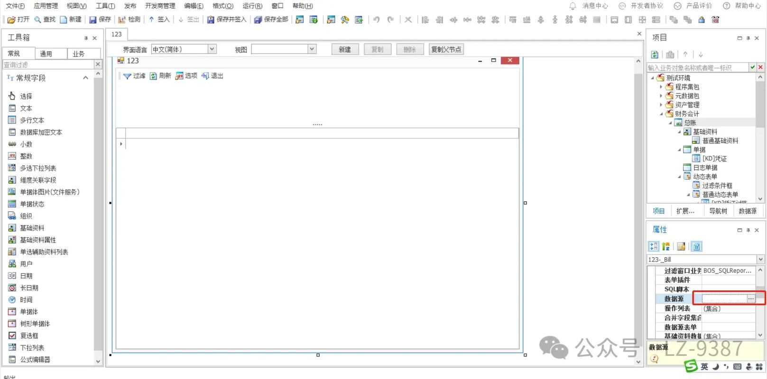Viewport: 767px width, 379px height.
Task: Click the 新建 toolbar icon
Action: click(70, 19)
